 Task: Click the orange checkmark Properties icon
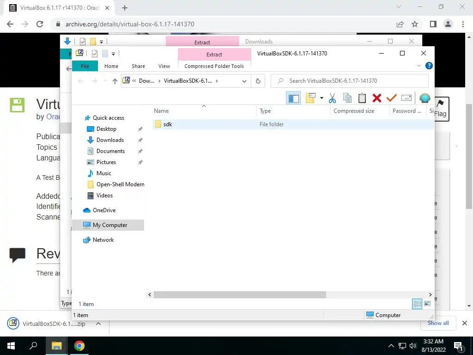[392, 98]
